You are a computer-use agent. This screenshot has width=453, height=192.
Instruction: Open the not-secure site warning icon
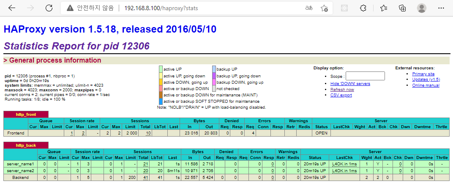[x=70, y=8]
